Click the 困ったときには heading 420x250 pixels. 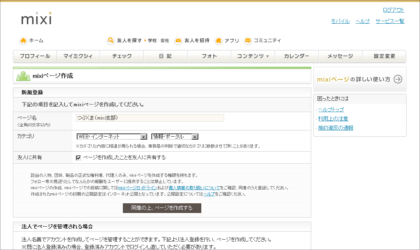tap(333, 99)
